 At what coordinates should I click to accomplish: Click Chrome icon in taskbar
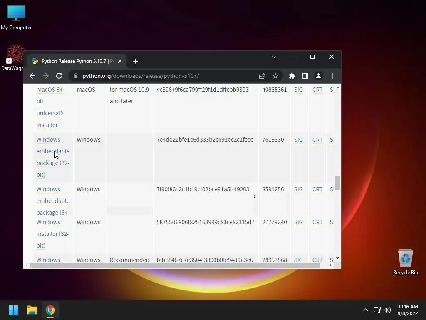pos(50,310)
